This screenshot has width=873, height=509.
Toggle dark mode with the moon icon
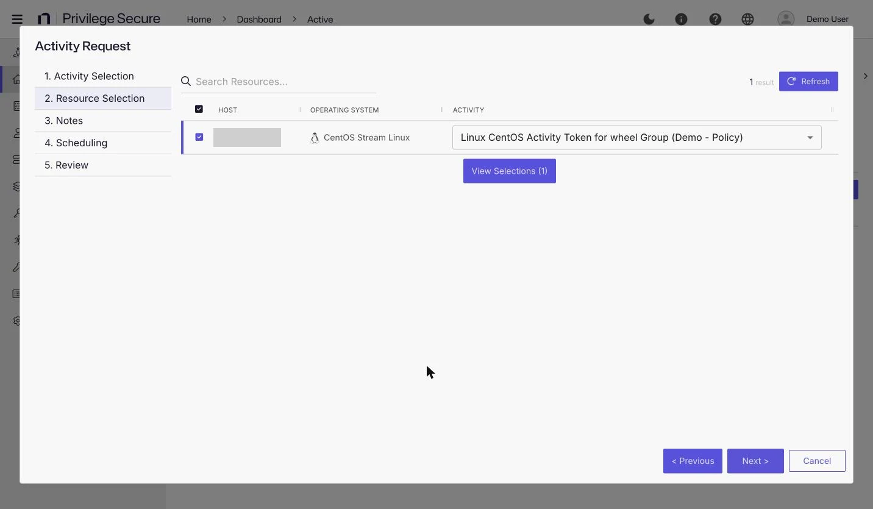coord(649,19)
